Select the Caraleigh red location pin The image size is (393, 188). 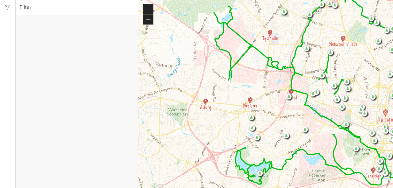373,171
